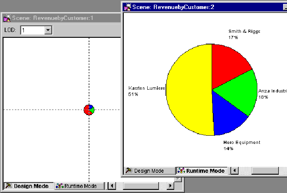Click the scene icon in RevenuebyCustomer:2 title bar

tap(128, 7)
